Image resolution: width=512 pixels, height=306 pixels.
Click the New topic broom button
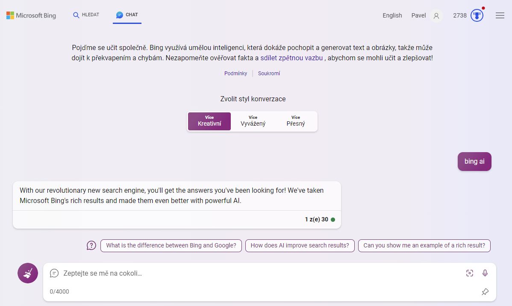tap(28, 273)
